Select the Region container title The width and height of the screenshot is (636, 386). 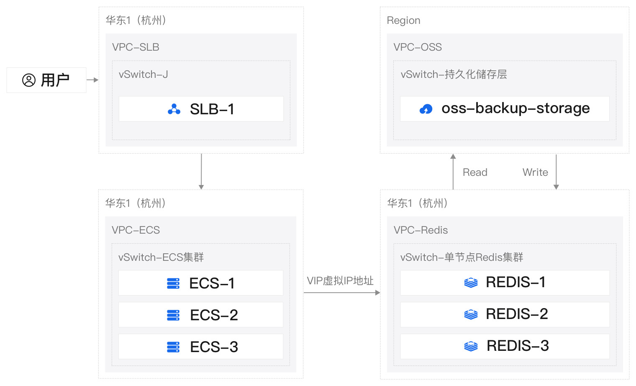click(x=403, y=21)
